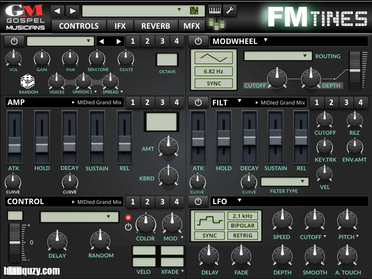Click the GAIN knob
The height and width of the screenshot is (279, 372).
(42, 58)
